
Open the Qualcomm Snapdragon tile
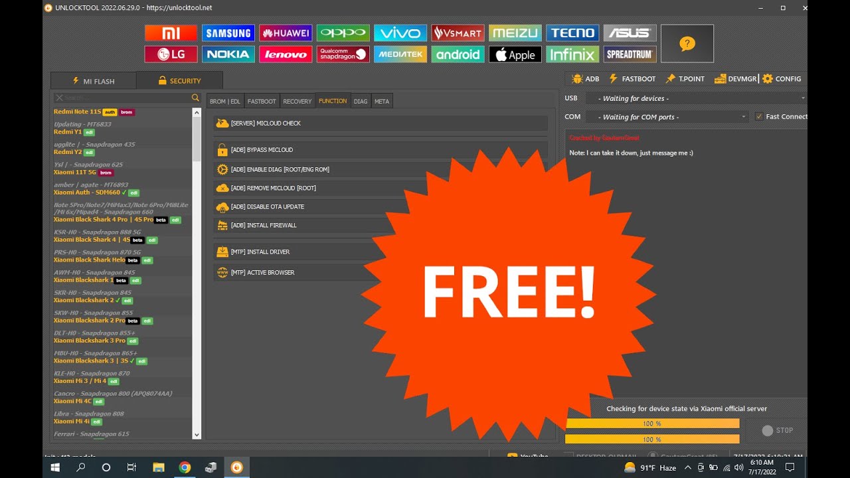pos(343,54)
